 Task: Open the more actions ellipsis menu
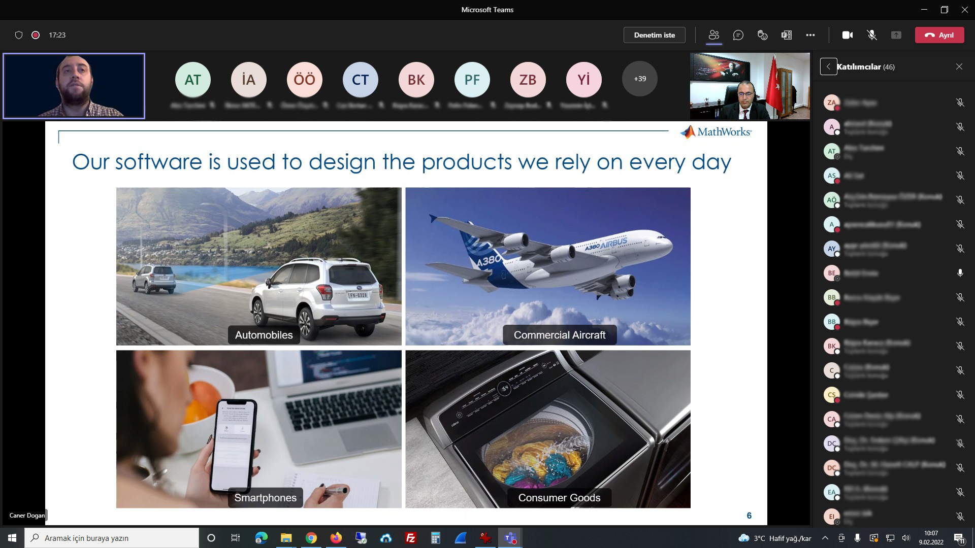click(x=810, y=35)
